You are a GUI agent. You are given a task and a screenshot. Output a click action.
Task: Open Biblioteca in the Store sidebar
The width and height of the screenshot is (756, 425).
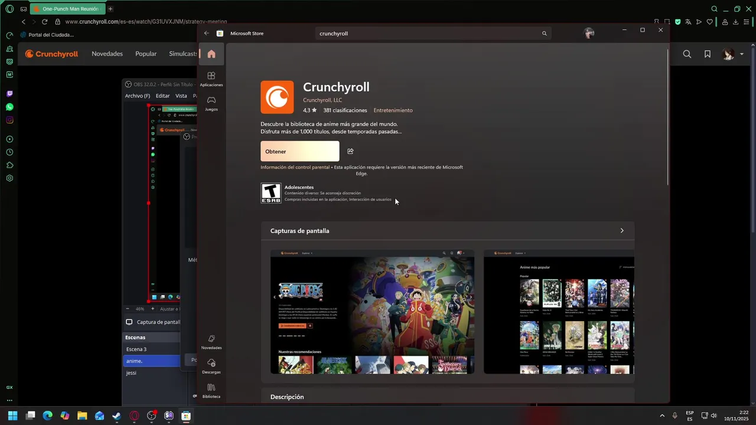211,391
